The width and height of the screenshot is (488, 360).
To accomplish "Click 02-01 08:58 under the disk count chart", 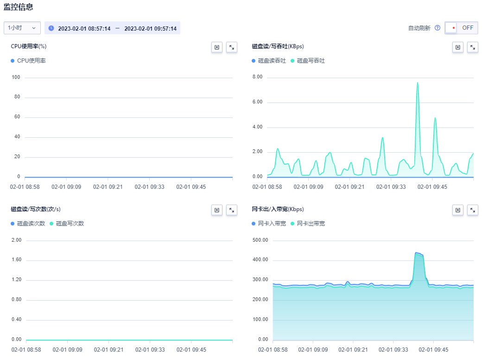I will pyautogui.click(x=26, y=350).
